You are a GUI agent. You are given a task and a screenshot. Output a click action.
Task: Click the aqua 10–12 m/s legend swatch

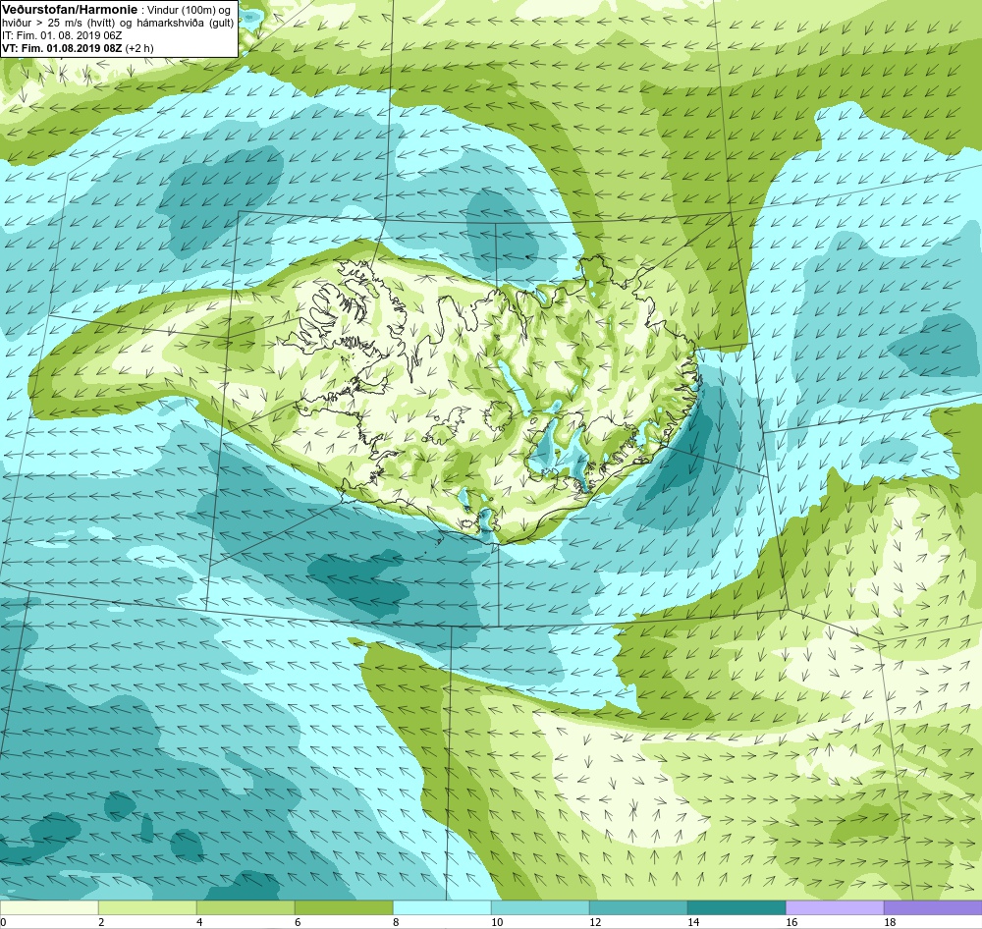pos(540,907)
